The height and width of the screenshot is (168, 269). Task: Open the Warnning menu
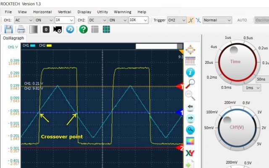pyautogui.click(x=122, y=12)
